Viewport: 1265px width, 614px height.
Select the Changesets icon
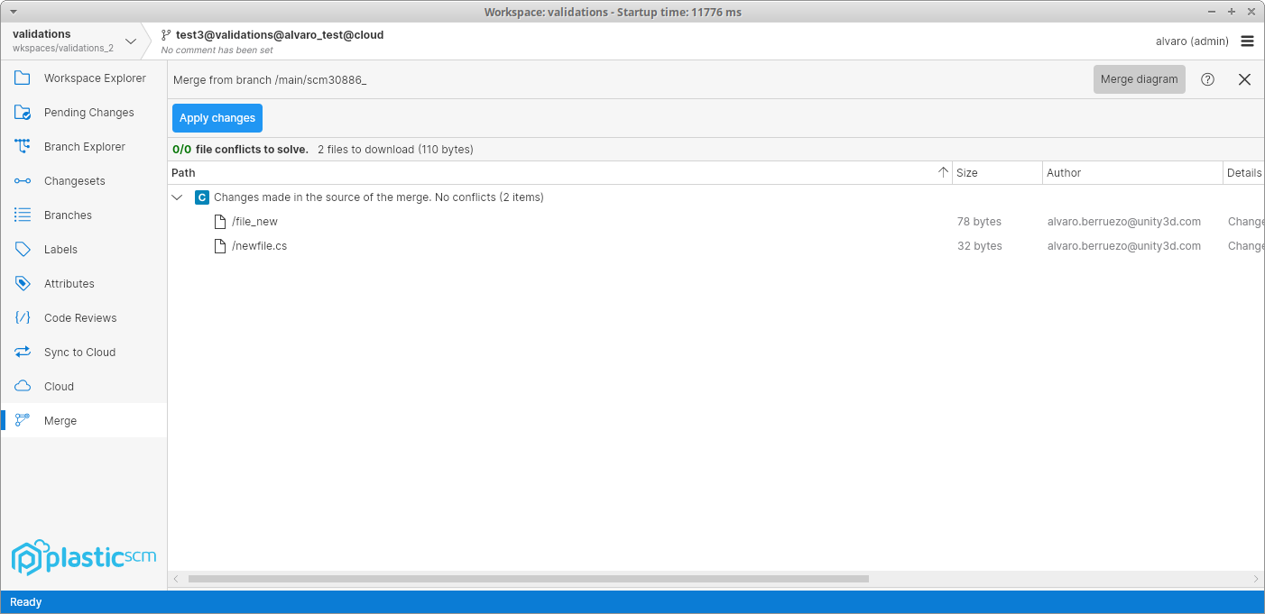click(x=22, y=180)
